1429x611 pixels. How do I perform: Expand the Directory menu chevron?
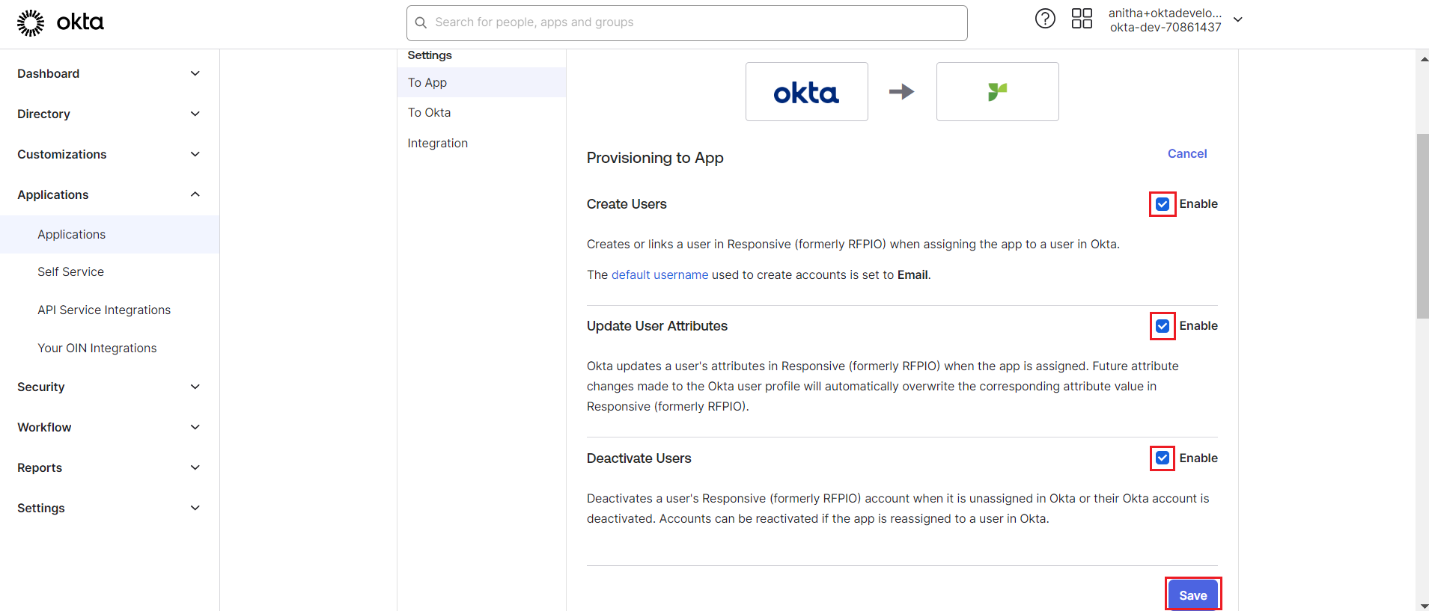pyautogui.click(x=195, y=114)
